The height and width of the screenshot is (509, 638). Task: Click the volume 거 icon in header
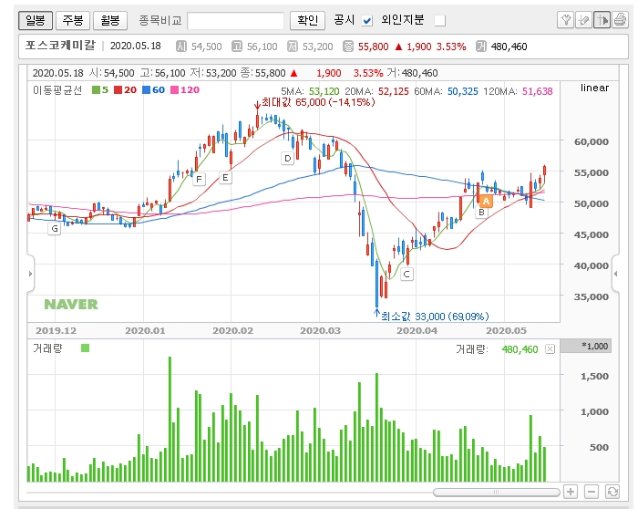481,47
